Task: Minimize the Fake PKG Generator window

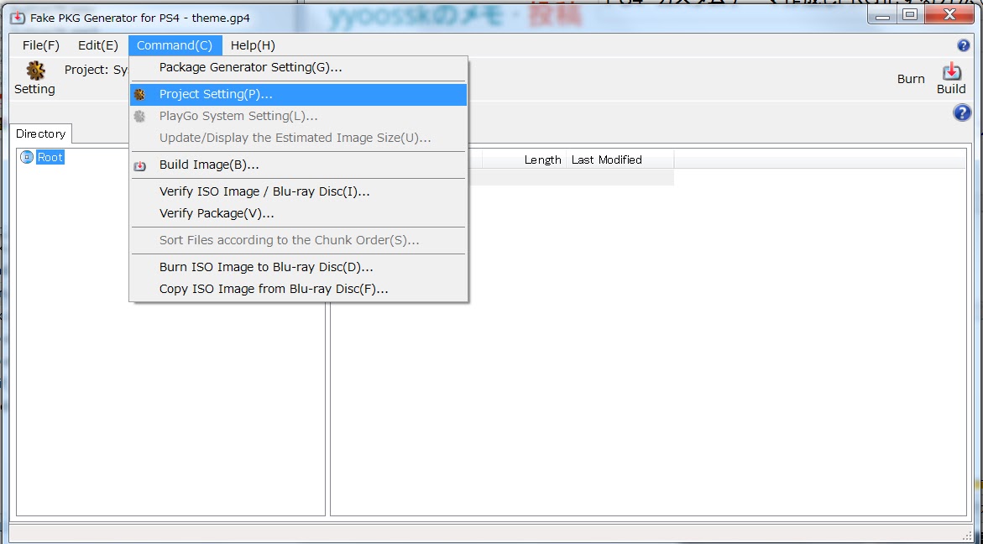Action: 883,14
